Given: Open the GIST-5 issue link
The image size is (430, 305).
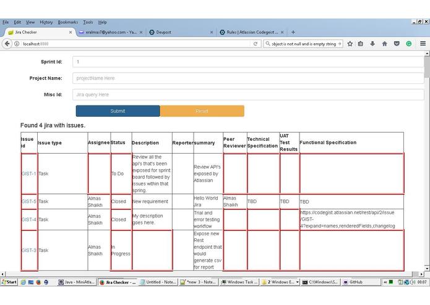Looking at the screenshot, I should [28, 201].
